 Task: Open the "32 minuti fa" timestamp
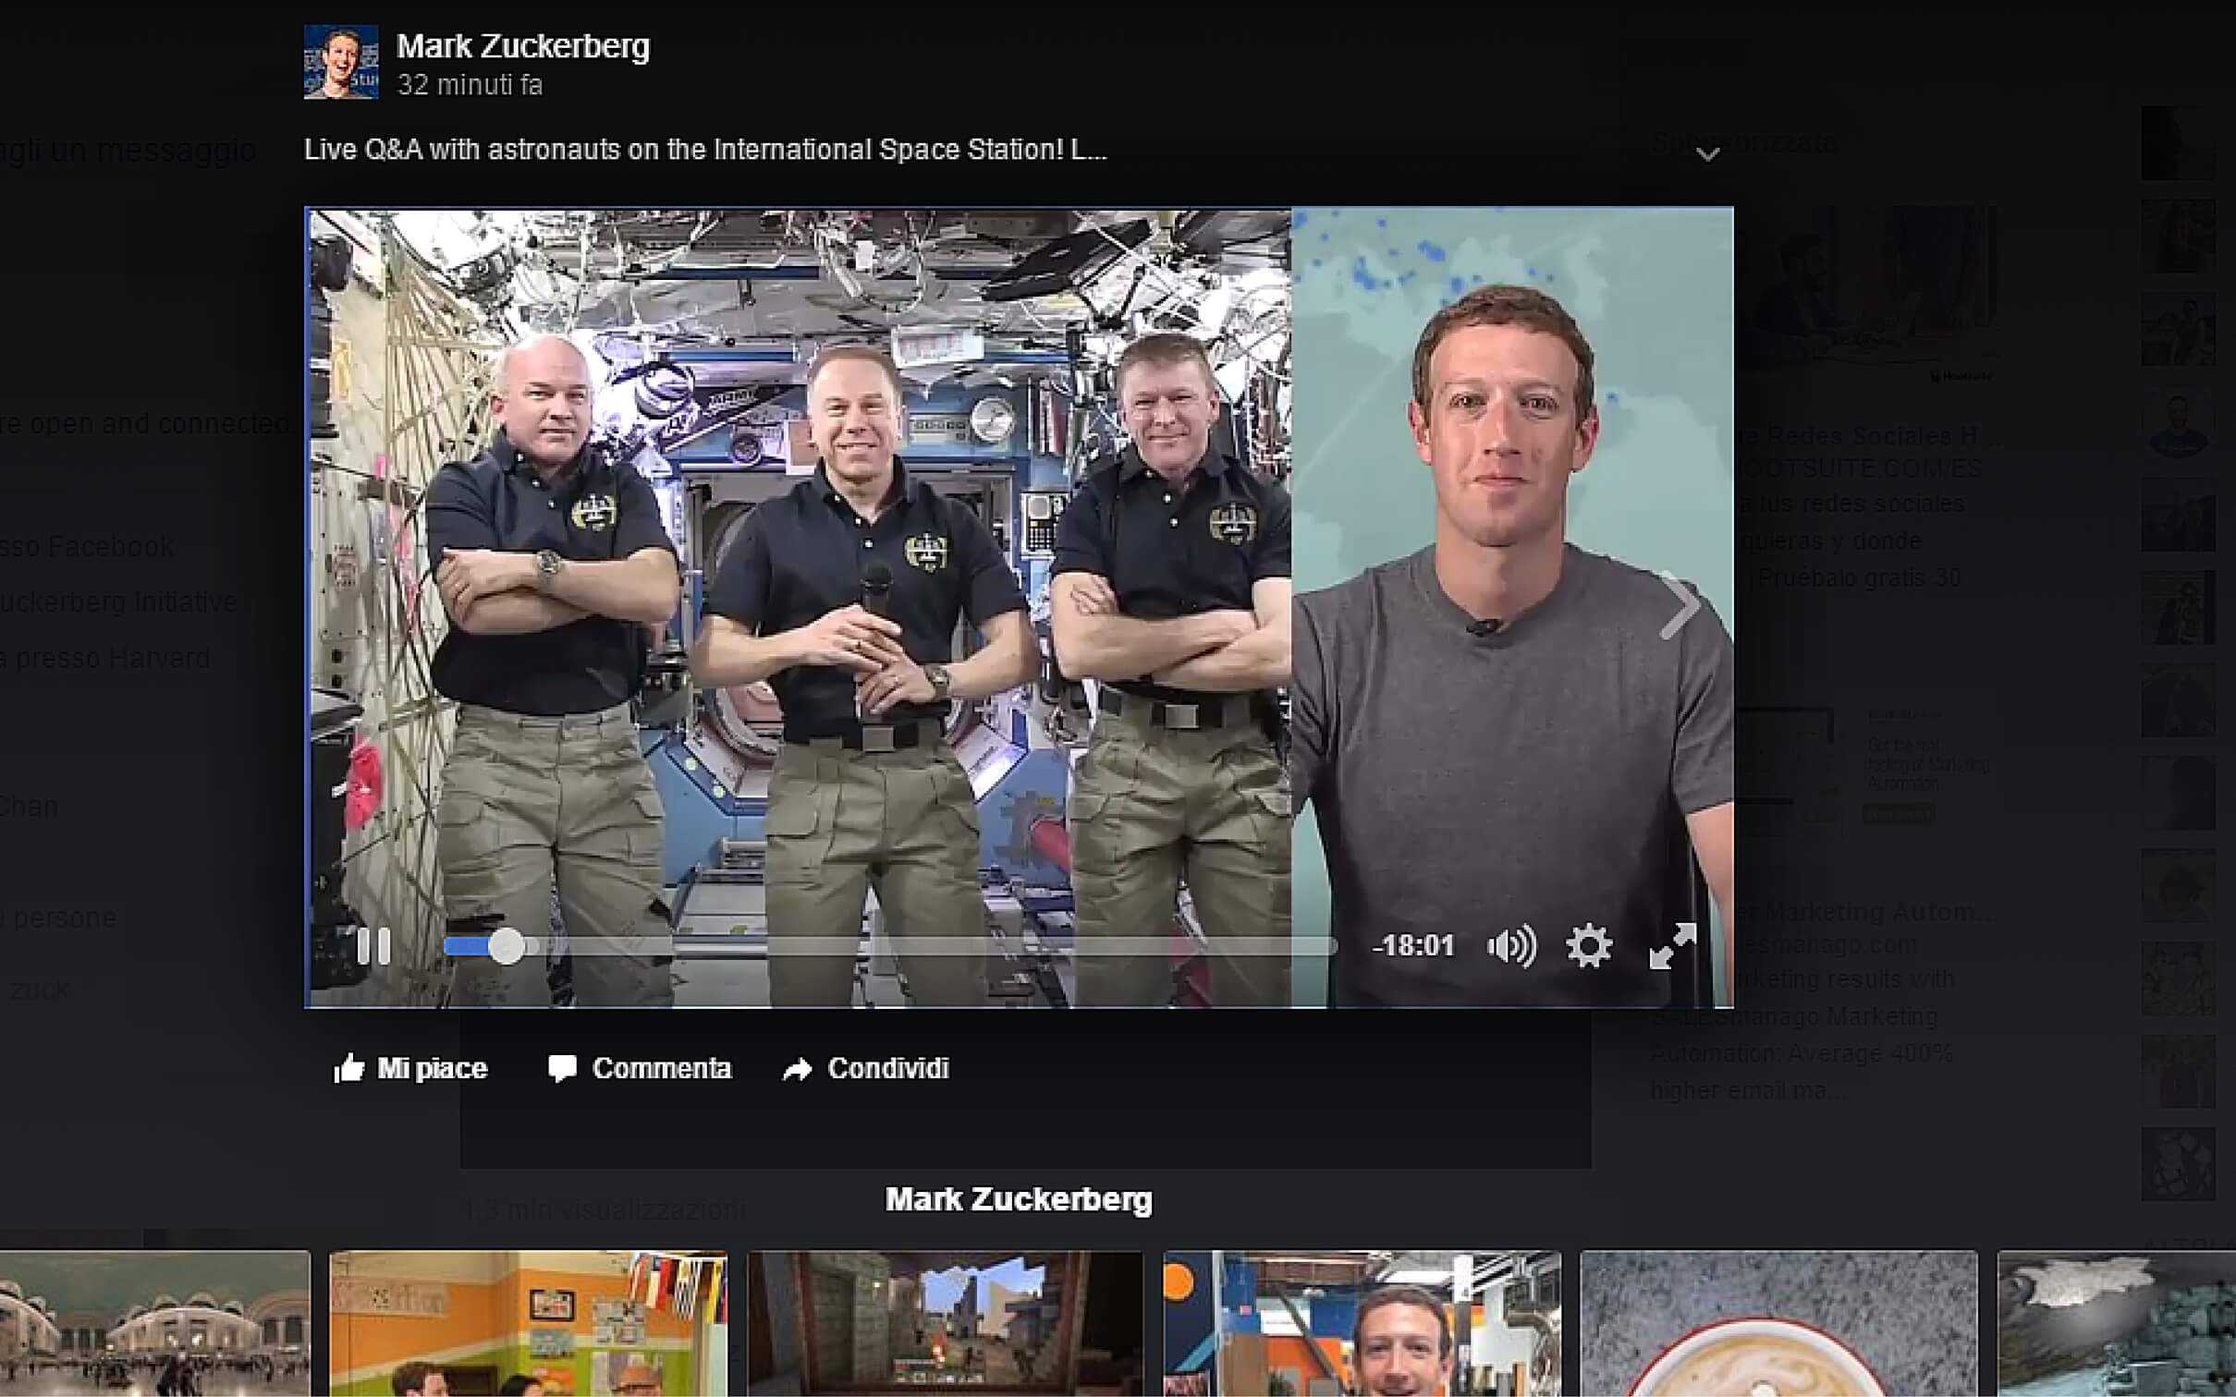click(x=470, y=85)
